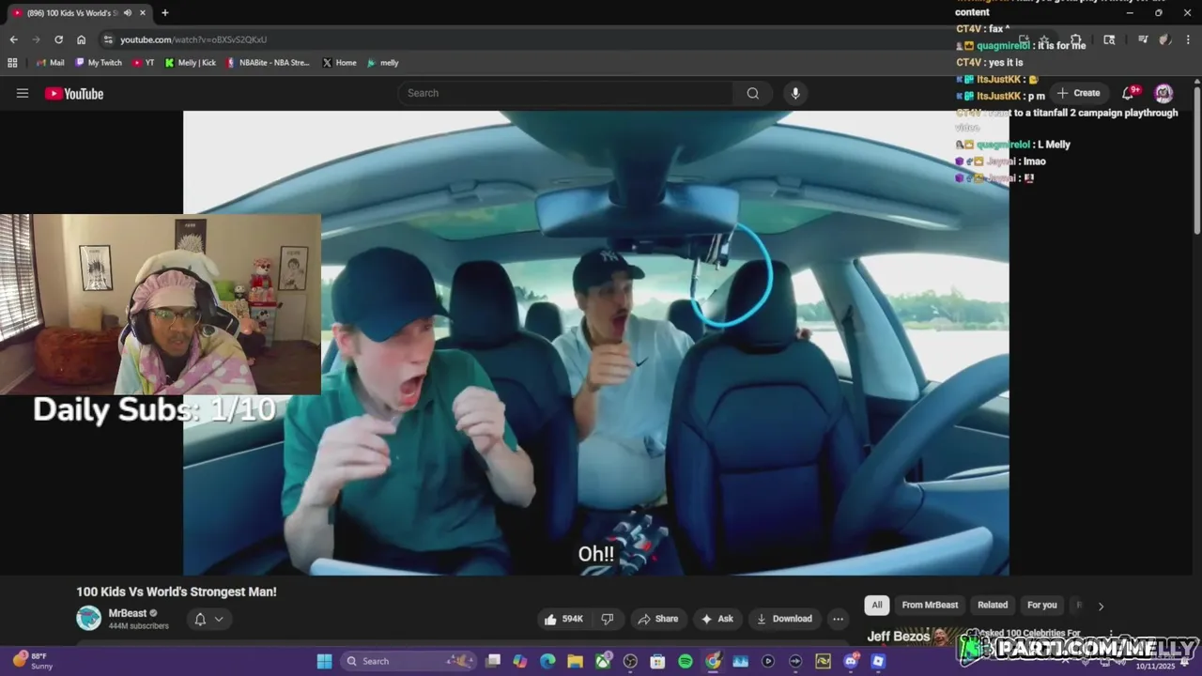Click video title 100 Kids Vs World's Strongest Man
Viewport: 1202px width, 676px height.
[177, 591]
